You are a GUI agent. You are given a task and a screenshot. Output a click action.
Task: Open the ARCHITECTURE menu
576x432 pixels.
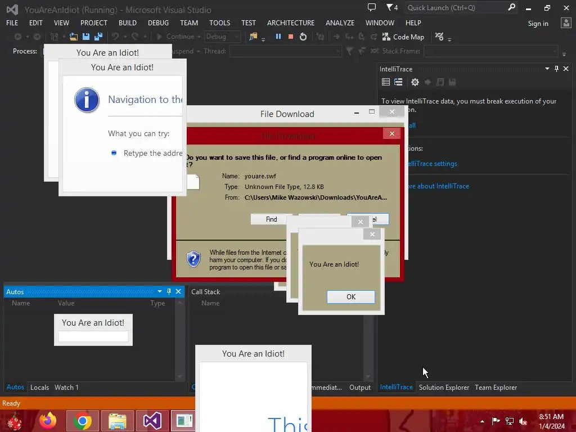291,22
